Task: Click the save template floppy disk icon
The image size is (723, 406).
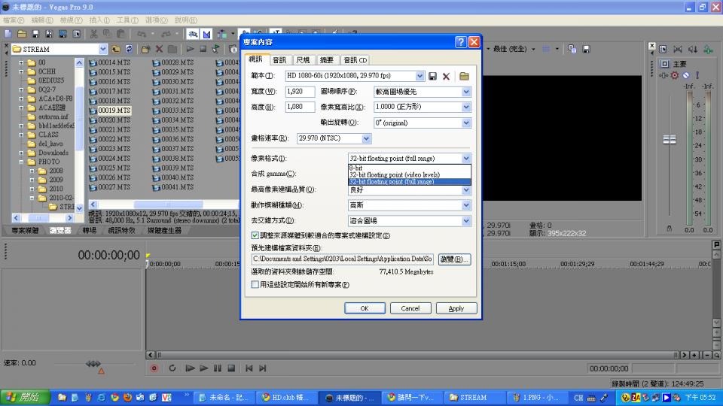Action: pyautogui.click(x=433, y=76)
